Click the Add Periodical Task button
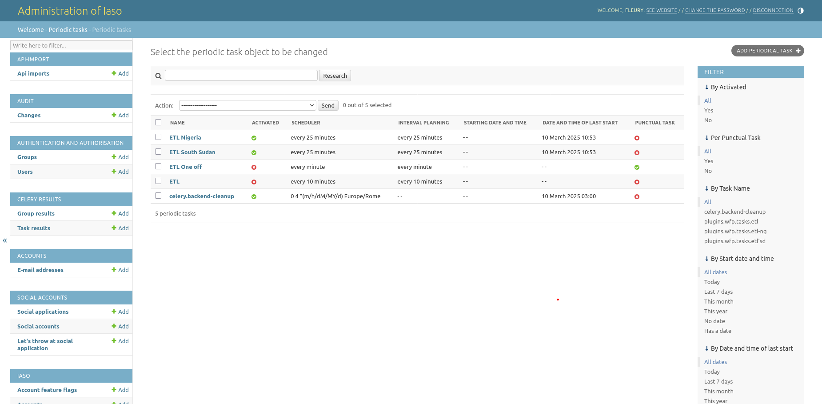The height and width of the screenshot is (404, 822). (x=767, y=51)
